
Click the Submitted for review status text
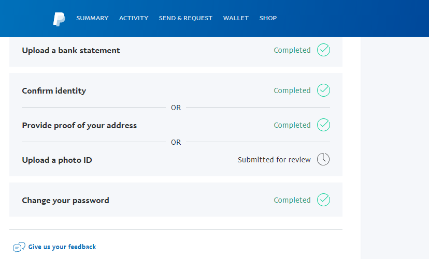[x=274, y=160]
